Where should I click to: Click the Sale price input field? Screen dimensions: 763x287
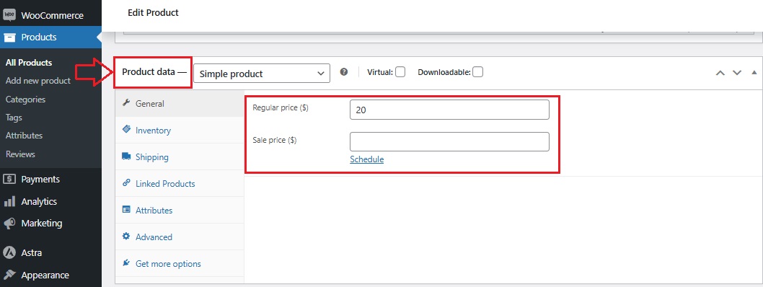coord(449,141)
